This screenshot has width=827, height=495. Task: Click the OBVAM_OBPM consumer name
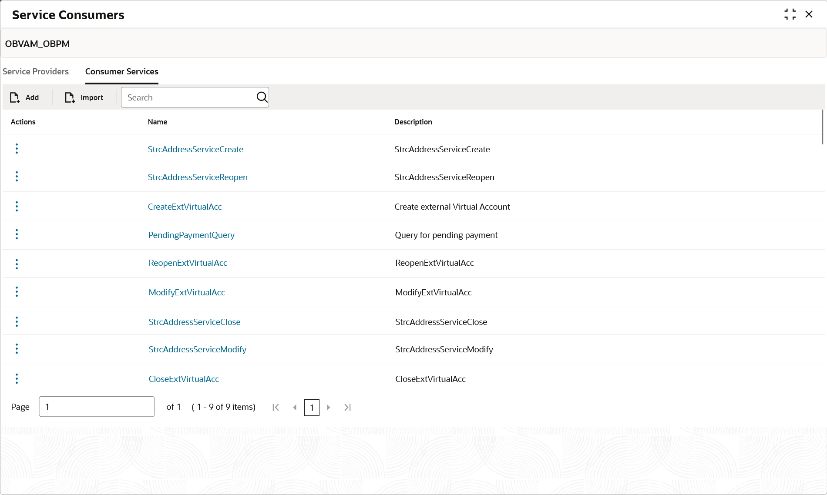point(37,44)
